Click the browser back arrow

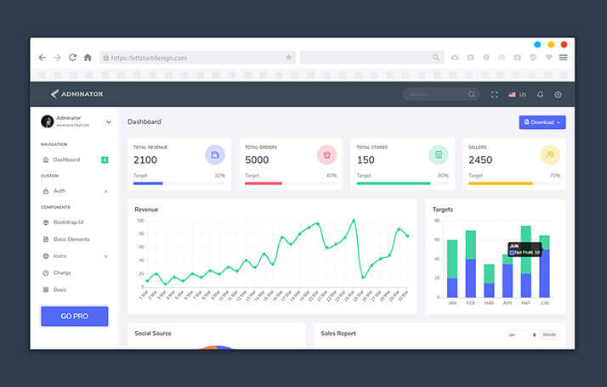pos(43,58)
